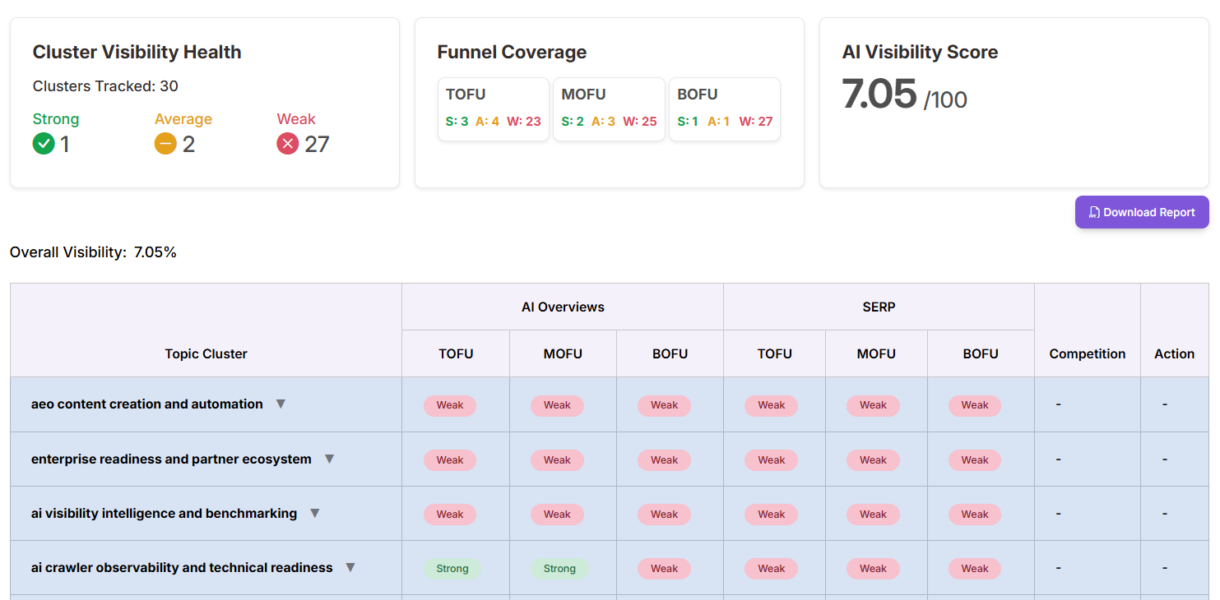This screenshot has width=1220, height=600.
Task: Expand ai visibility intelligence and benchmarking cluster
Action: 314,513
